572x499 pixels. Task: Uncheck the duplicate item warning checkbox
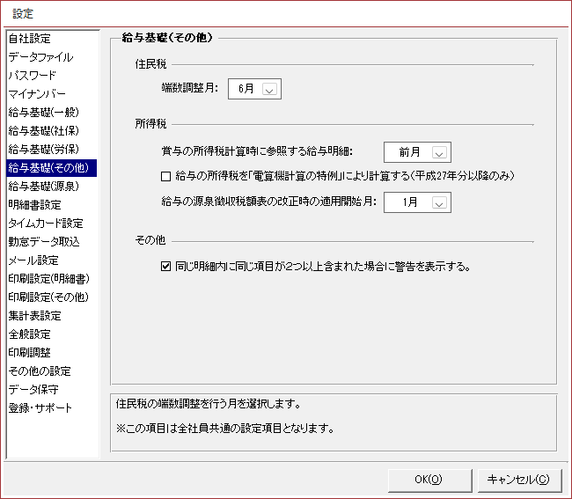coord(166,266)
